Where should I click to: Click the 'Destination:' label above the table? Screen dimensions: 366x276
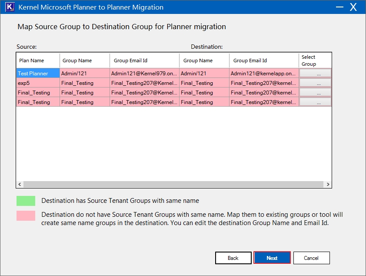[207, 47]
